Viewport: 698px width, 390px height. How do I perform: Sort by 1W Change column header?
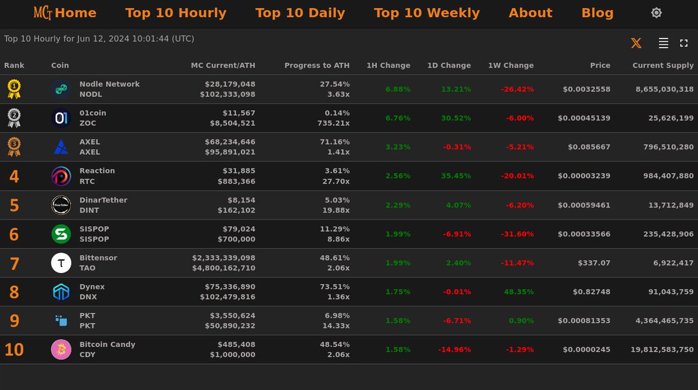click(x=511, y=66)
